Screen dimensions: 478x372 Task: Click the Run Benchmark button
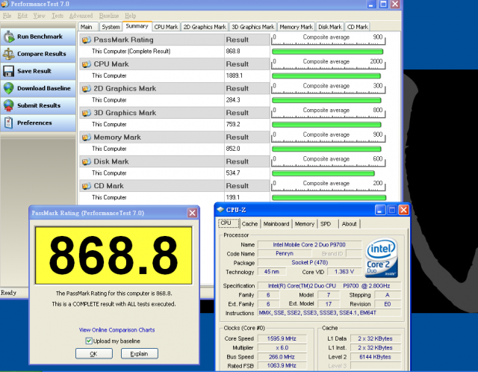coord(38,37)
